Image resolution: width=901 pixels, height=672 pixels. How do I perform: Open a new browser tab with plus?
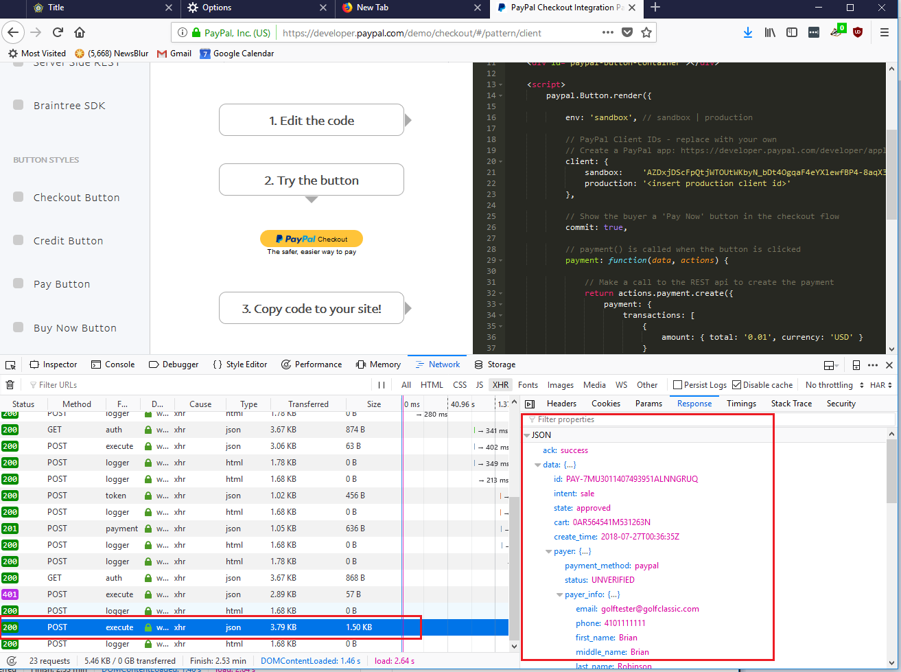[x=655, y=8]
